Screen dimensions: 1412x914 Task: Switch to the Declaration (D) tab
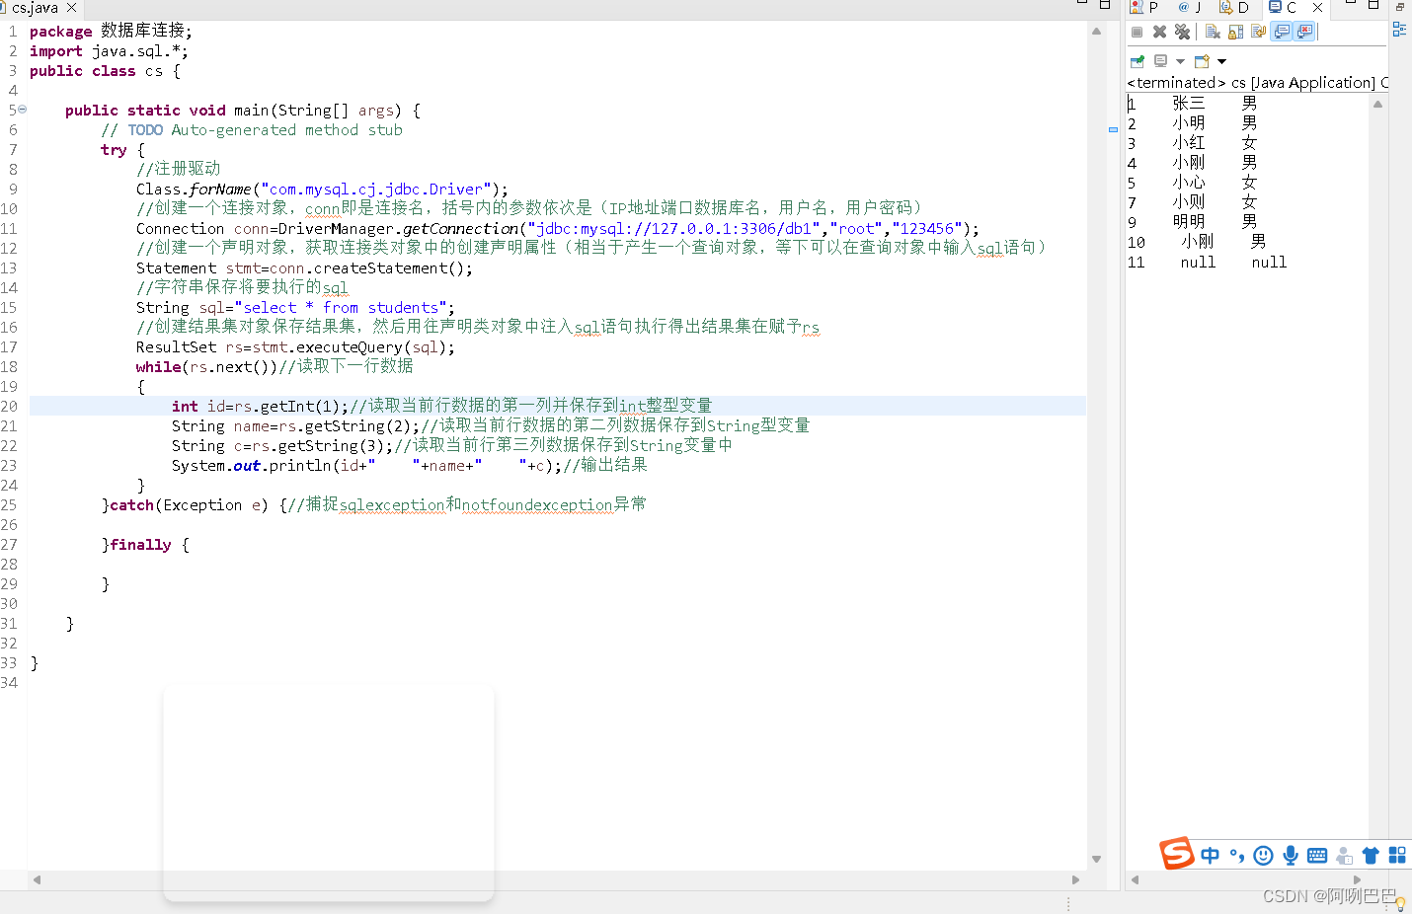pos(1233,7)
